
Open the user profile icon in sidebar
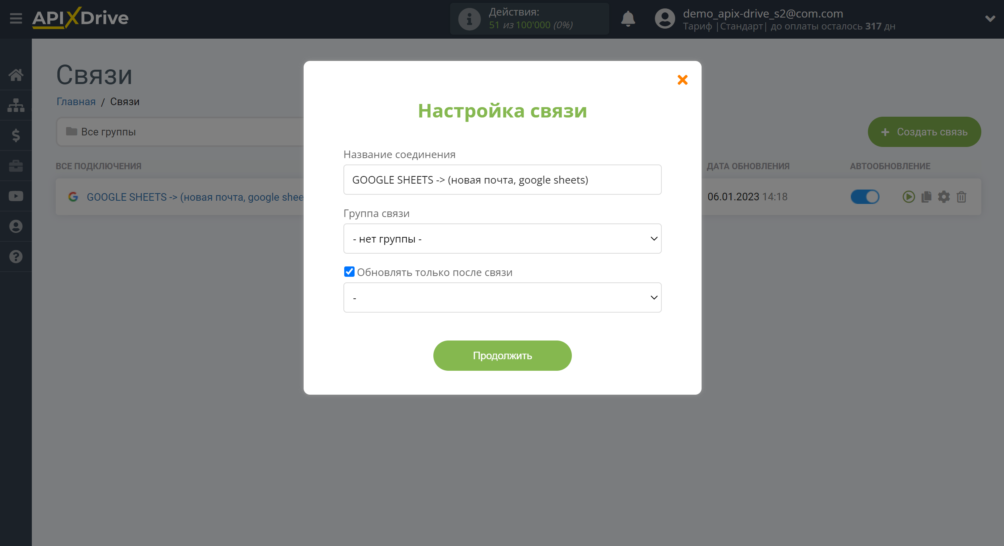16,226
